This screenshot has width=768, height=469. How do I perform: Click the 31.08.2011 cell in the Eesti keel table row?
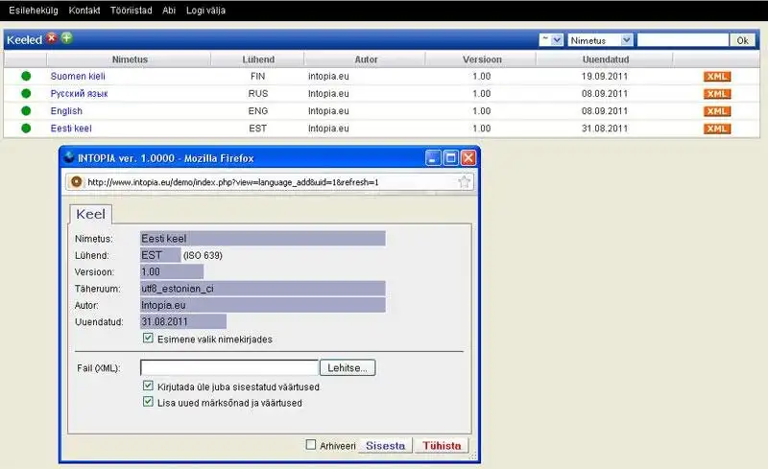click(x=605, y=129)
